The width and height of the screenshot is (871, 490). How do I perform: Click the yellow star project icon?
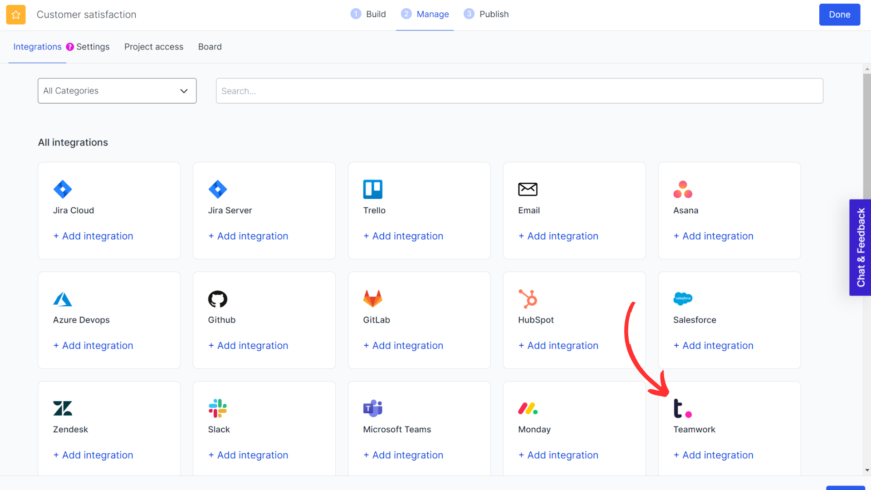[x=16, y=15]
